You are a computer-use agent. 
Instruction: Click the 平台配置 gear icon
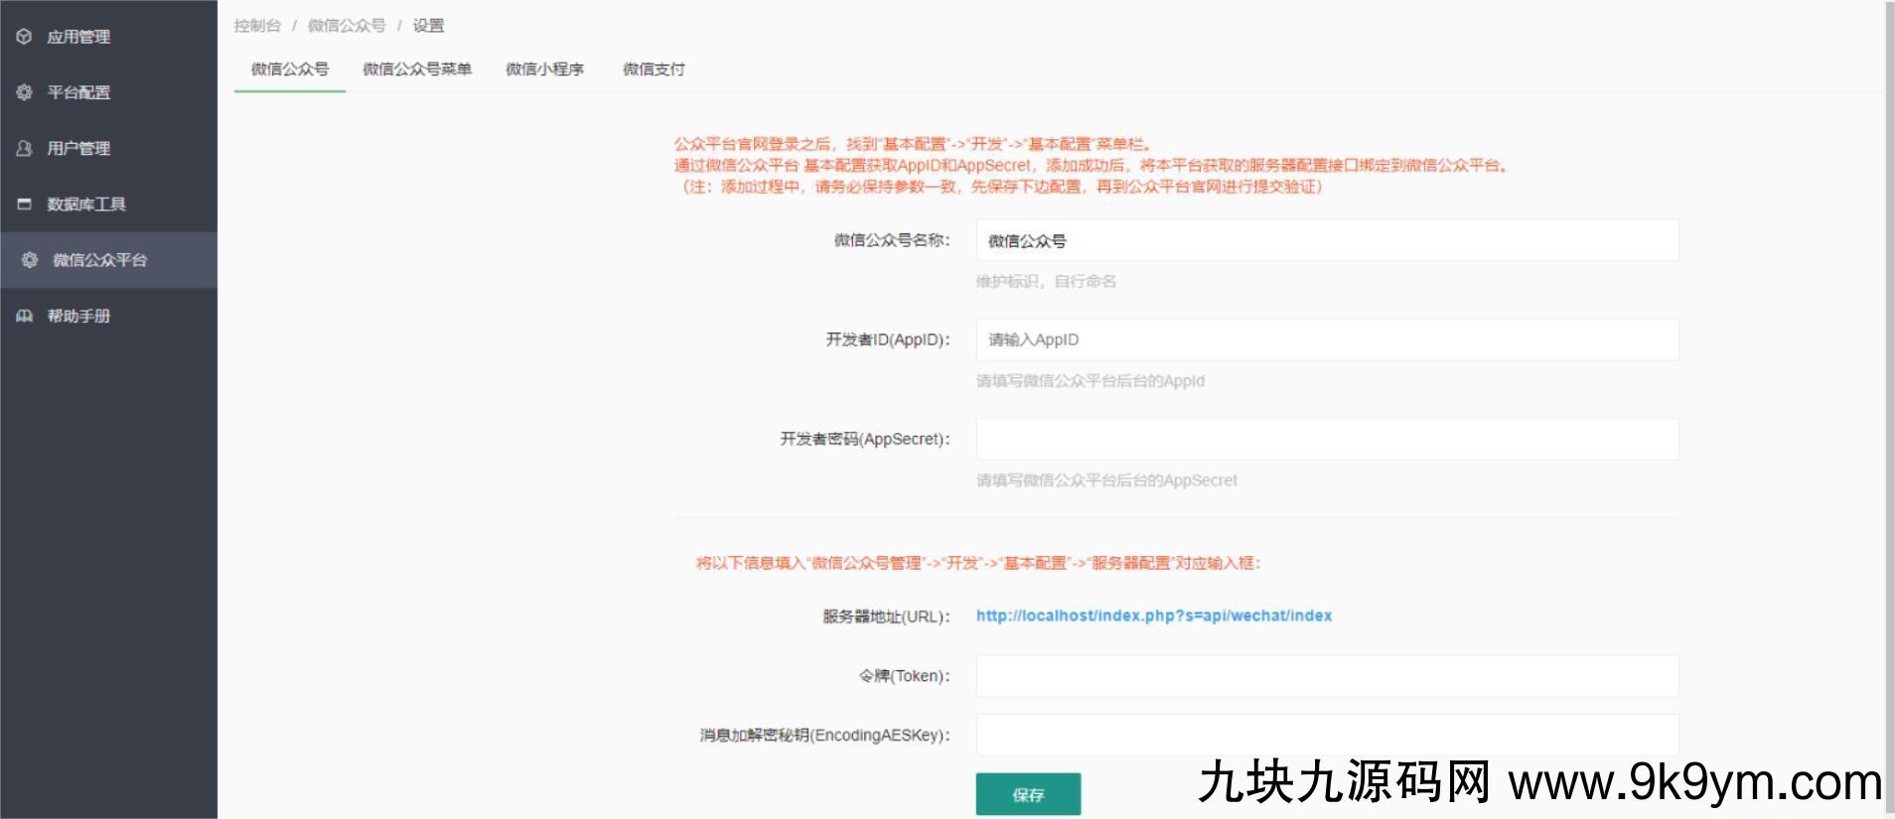click(x=25, y=92)
